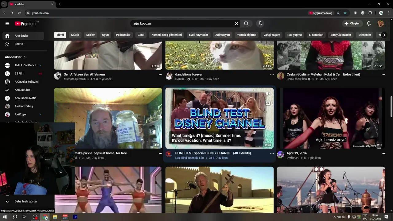Click the magnifier search button
This screenshot has width=393, height=221.
tap(246, 24)
